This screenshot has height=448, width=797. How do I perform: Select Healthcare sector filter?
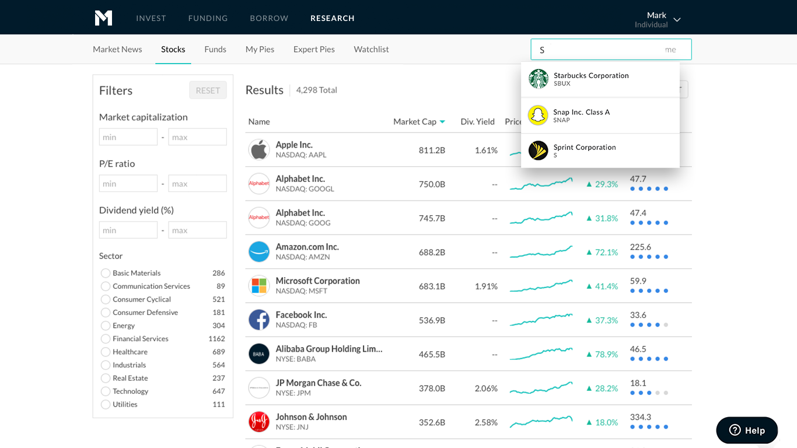(x=106, y=352)
